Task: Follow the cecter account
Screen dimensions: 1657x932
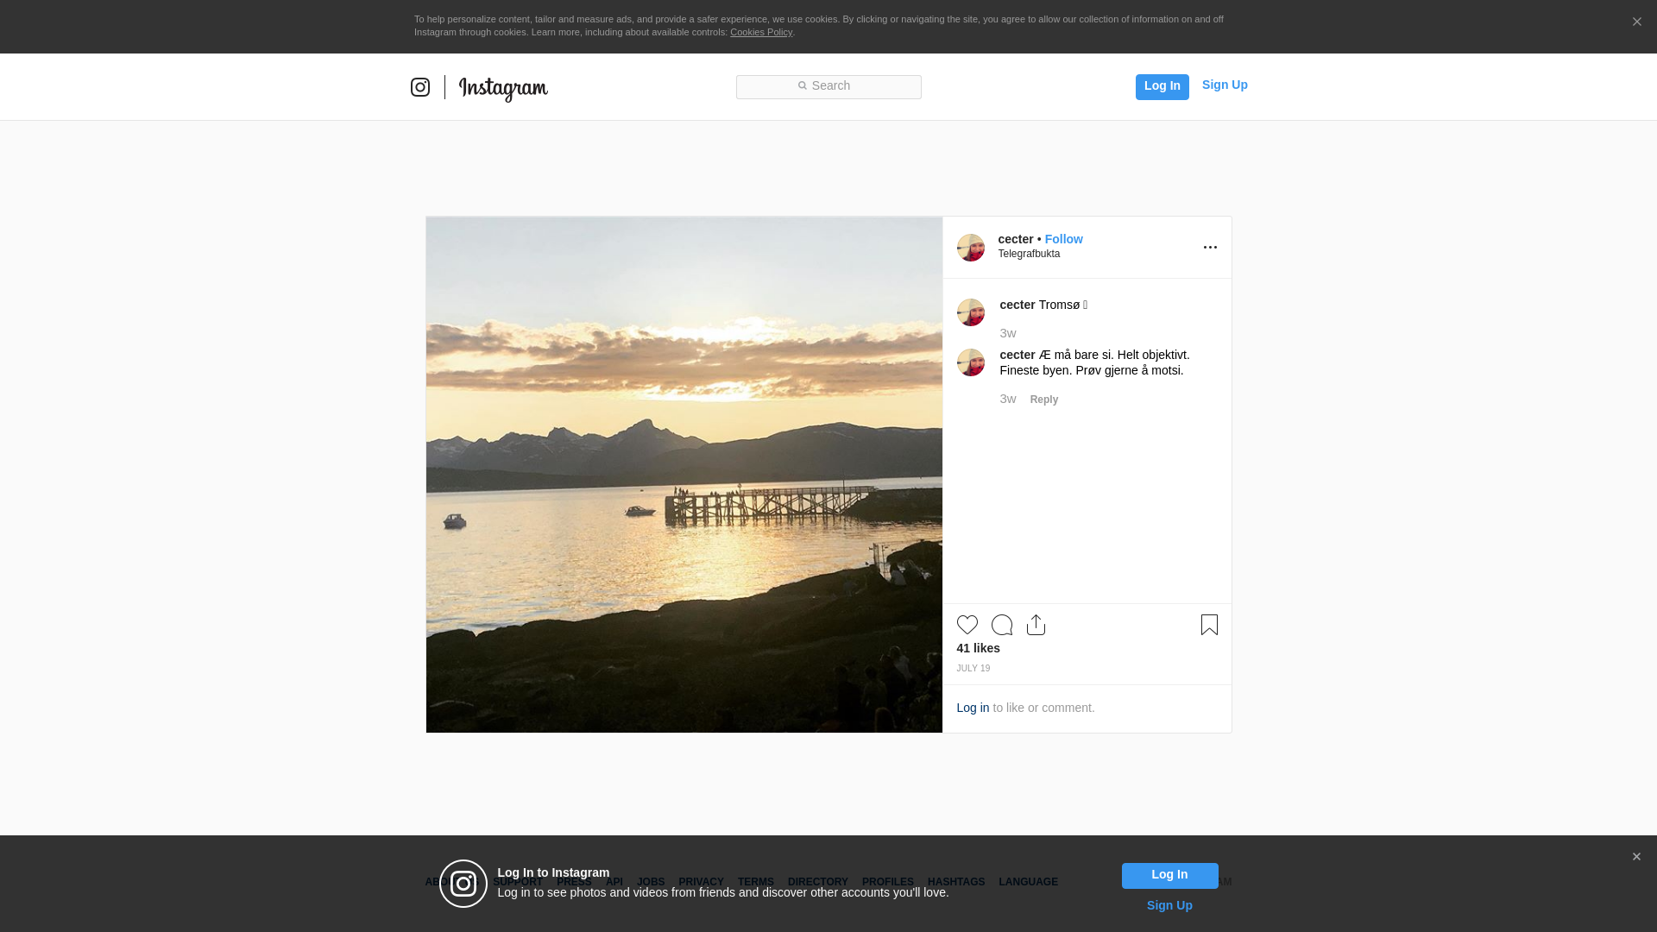Action: pos(1063,239)
